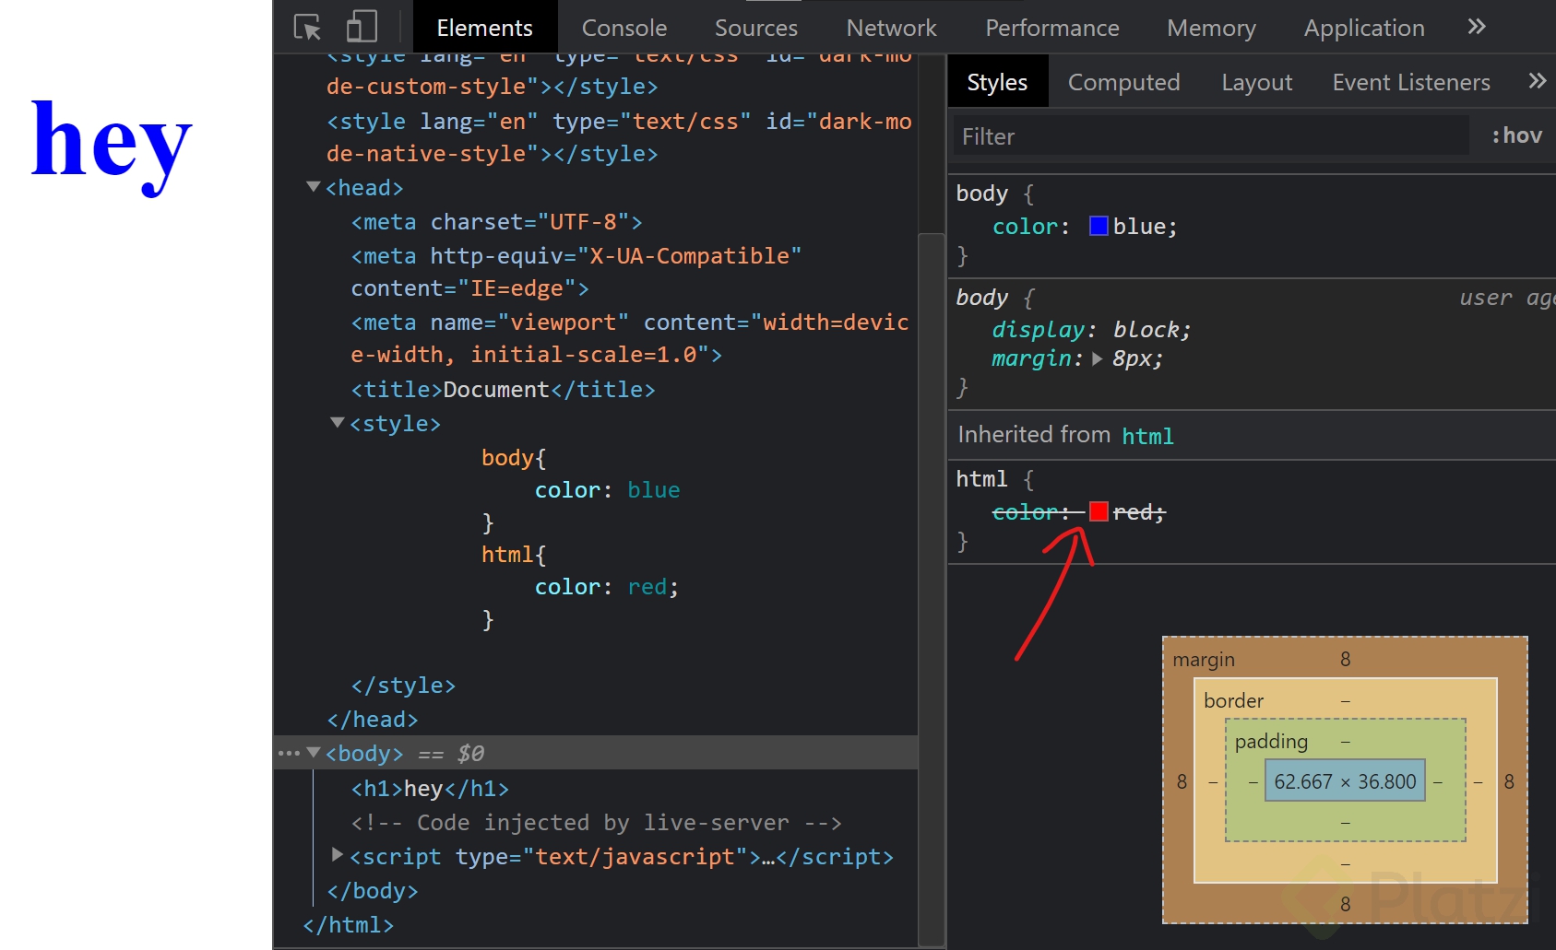Open the Sources tab
This screenshot has width=1556, height=950.
pyautogui.click(x=756, y=28)
